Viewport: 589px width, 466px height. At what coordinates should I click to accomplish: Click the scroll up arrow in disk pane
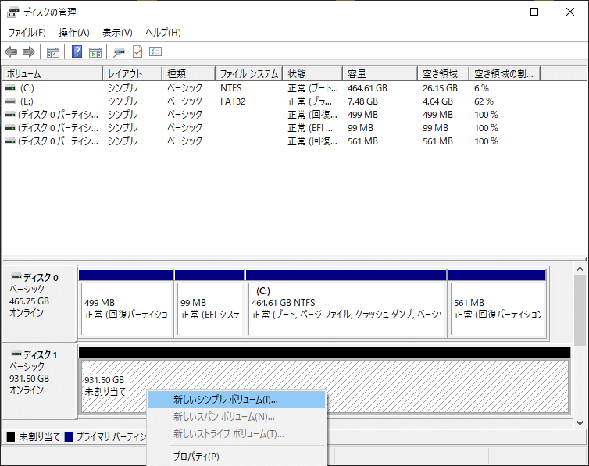[x=580, y=269]
